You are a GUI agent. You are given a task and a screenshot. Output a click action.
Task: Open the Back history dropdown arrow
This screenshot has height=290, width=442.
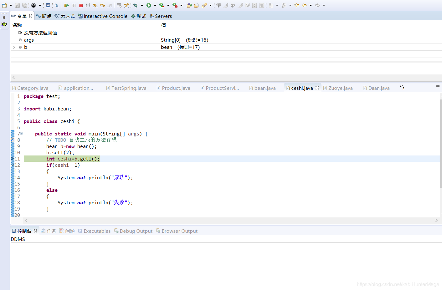(x=311, y=5)
